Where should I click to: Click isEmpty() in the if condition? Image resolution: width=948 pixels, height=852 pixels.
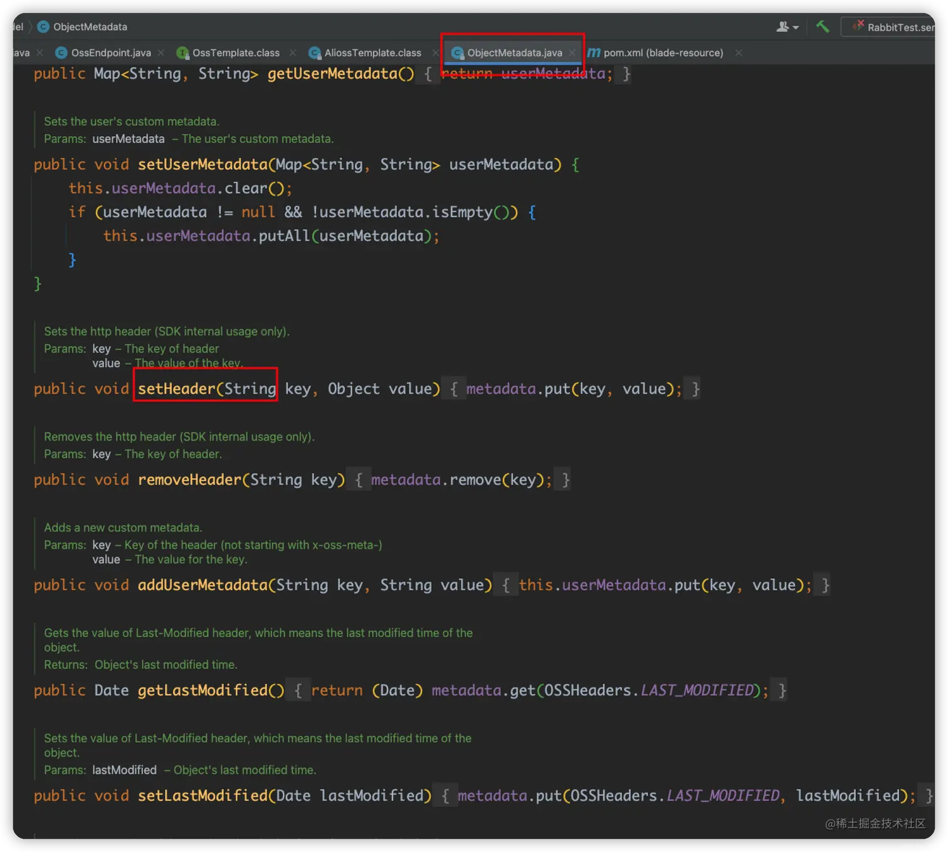pos(471,213)
